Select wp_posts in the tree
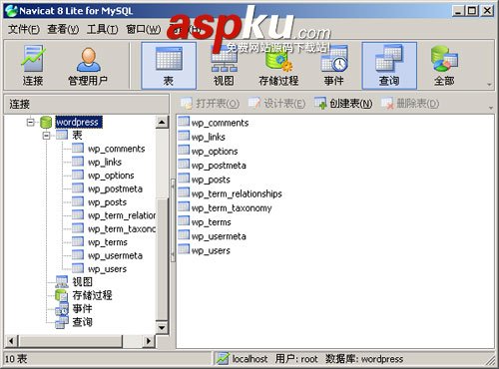The width and height of the screenshot is (499, 369). tap(107, 202)
